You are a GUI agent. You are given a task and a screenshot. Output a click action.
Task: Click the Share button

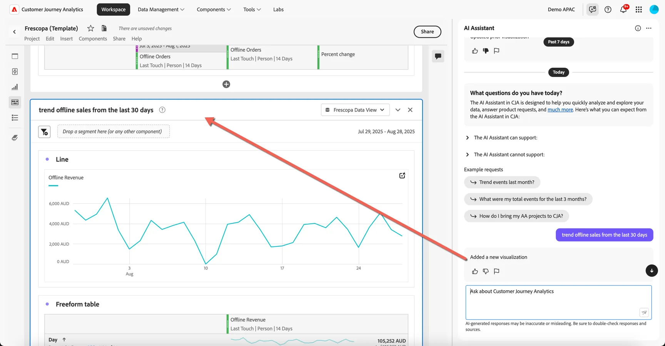427,32
